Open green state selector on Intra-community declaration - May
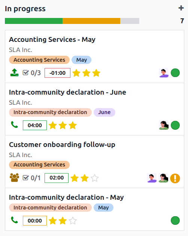 tap(175, 221)
